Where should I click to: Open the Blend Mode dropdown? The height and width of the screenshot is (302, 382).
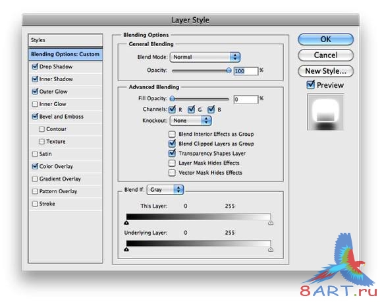click(205, 57)
